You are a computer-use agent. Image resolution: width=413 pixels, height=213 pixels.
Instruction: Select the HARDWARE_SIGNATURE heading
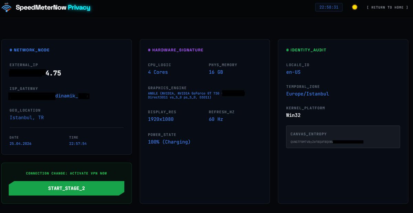click(176, 50)
